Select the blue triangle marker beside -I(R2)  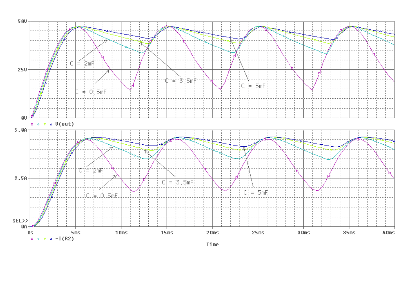[x=51, y=239]
